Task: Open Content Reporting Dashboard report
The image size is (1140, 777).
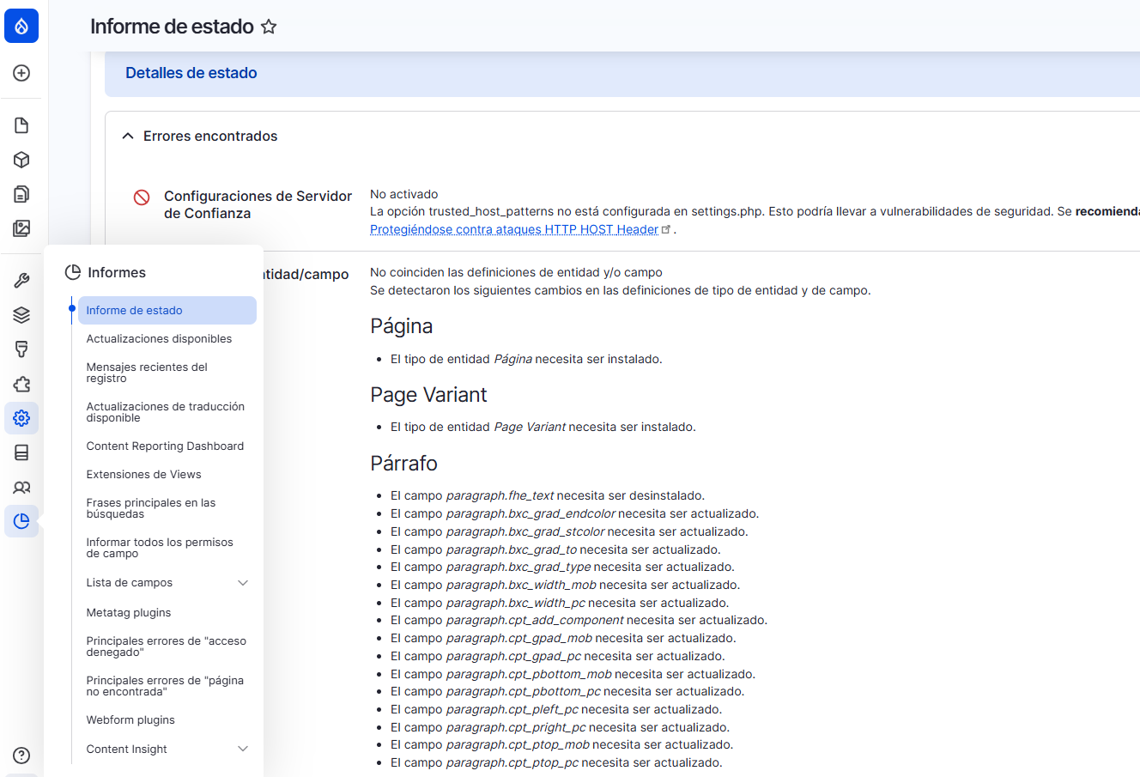Action: tap(165, 446)
